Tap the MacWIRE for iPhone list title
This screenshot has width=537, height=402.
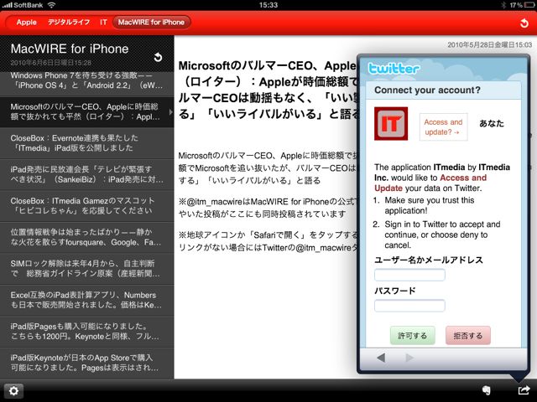[70, 49]
